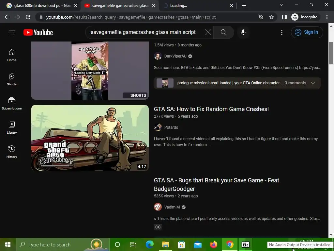Open Vadim M channel link
Viewport: 334px width, 251px height.
pos(172,207)
